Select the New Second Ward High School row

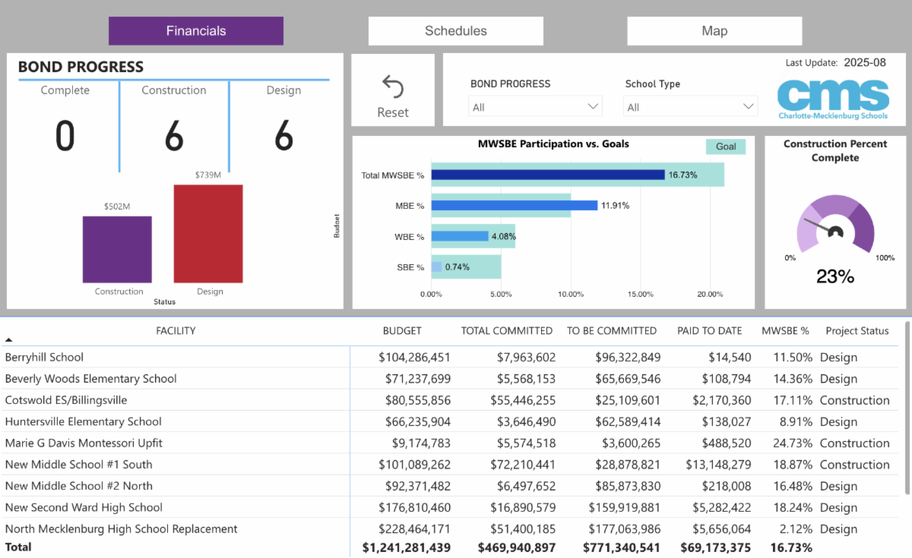tap(84, 508)
